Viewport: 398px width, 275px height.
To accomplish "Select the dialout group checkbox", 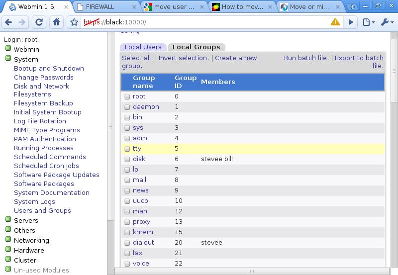I will 127,243.
